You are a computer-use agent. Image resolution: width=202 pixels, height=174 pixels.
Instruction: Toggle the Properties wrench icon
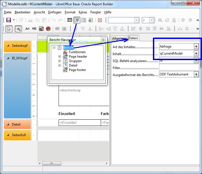pos(18,29)
